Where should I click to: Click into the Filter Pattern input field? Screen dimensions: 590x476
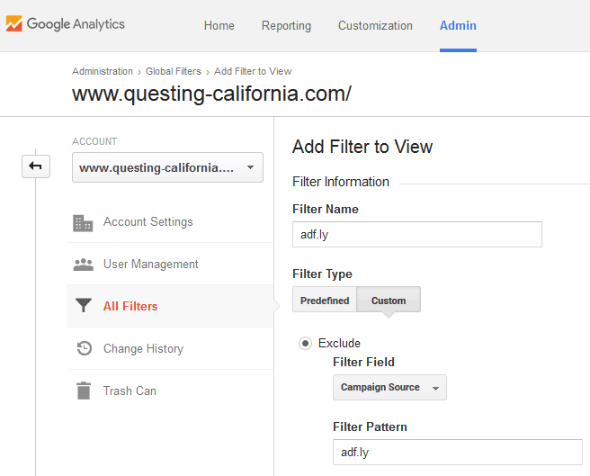point(458,452)
